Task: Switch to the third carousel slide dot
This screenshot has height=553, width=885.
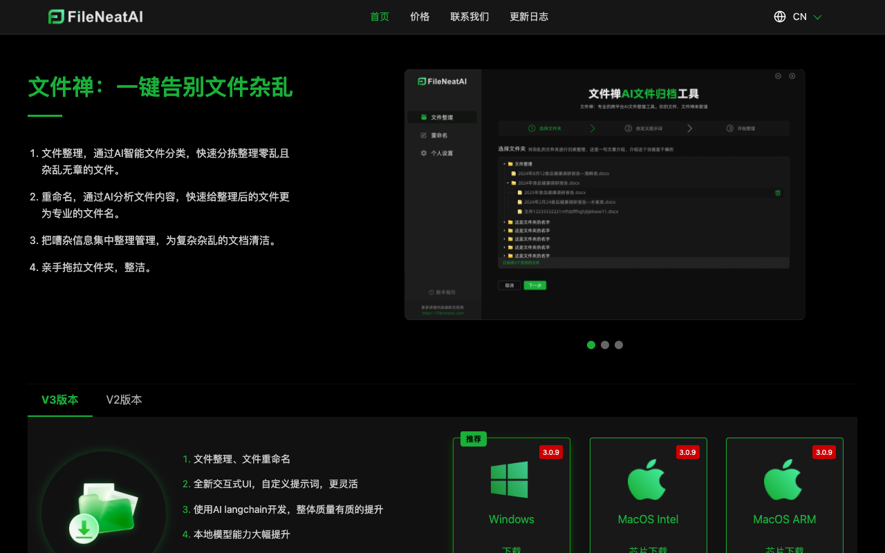Action: pos(619,345)
